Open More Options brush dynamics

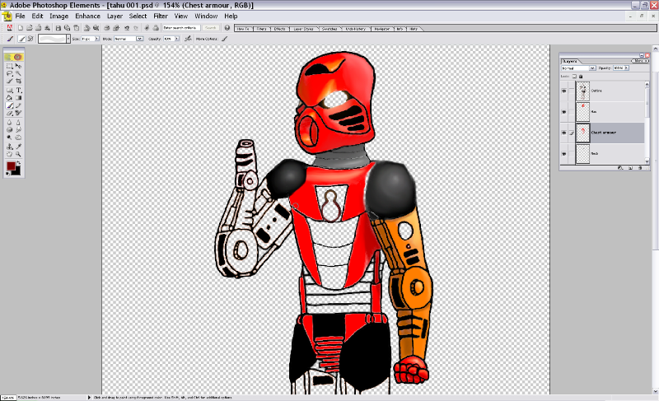point(224,39)
